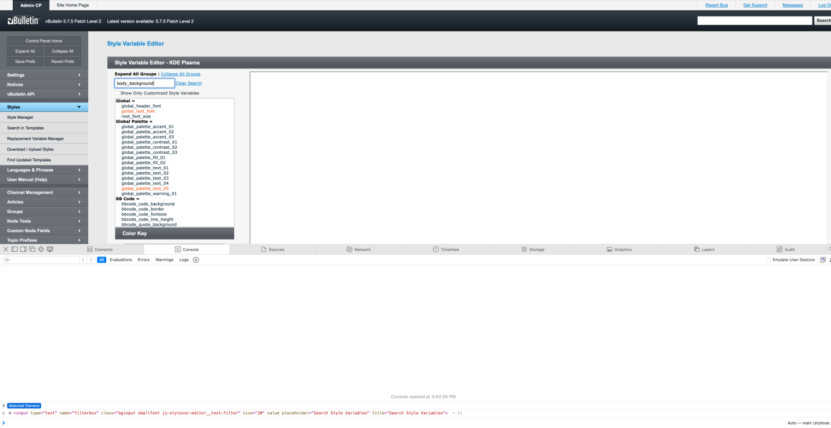Click the Collapse All sidebar button
The width and height of the screenshot is (831, 428).
63,51
